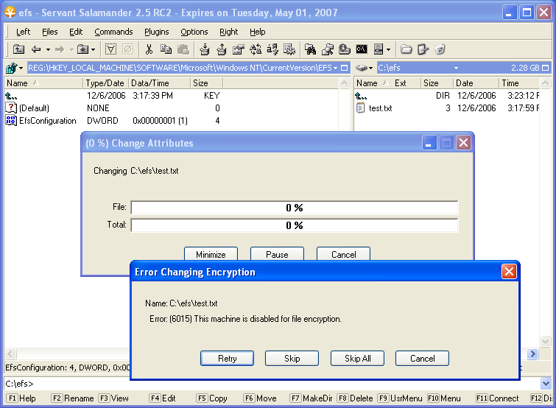
Task: Click the right panel maximize square toggle
Action: click(546, 68)
